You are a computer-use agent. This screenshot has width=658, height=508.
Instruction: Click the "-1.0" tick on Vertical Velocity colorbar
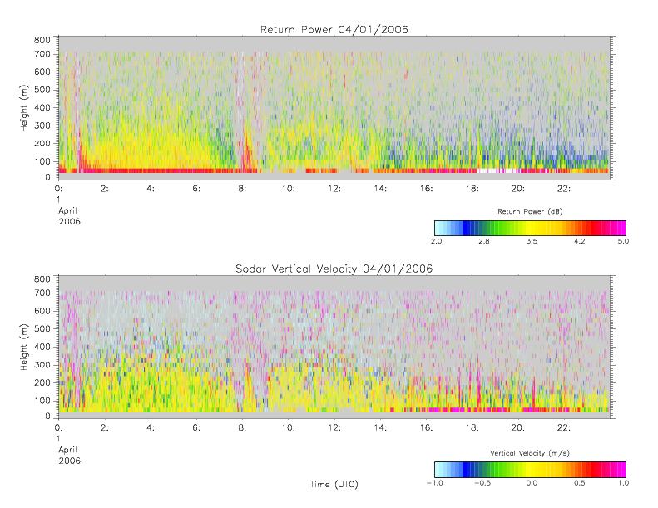pos(435,483)
